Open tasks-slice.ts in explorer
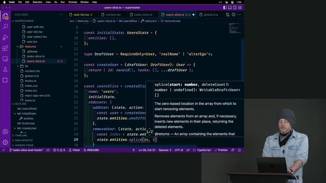This screenshot has width=326, height=183. click(x=36, y=56)
